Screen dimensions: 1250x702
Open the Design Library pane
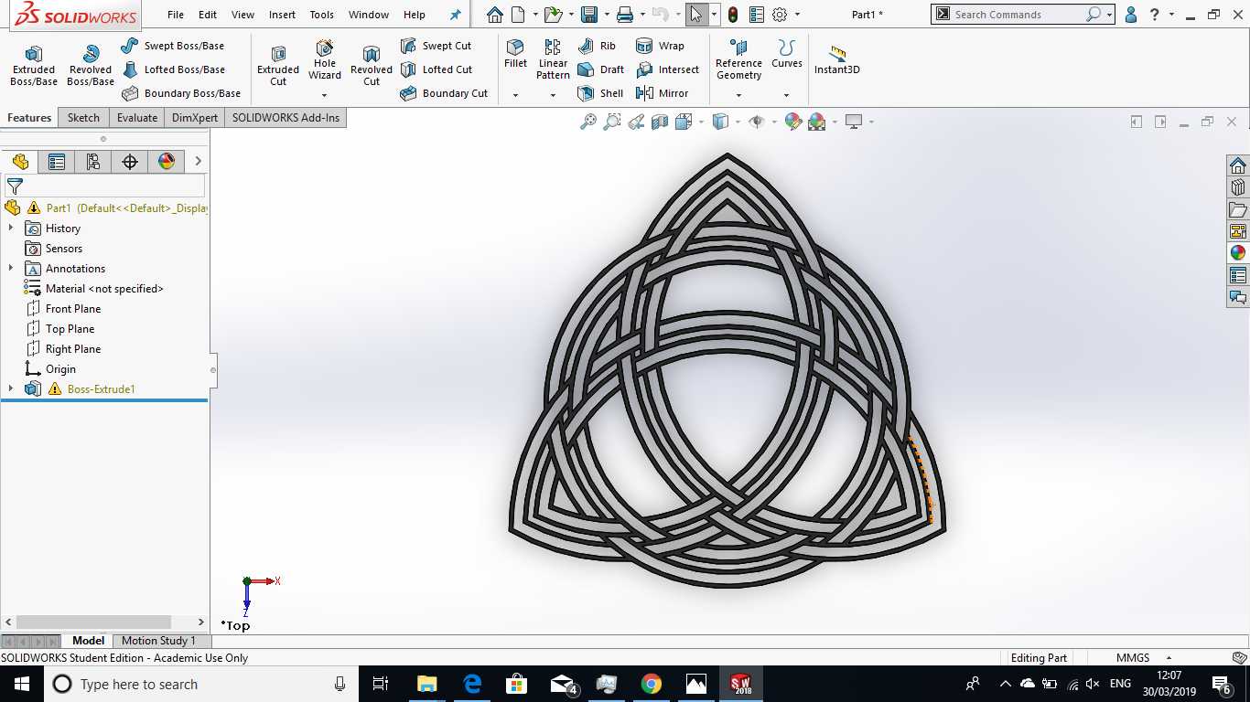(x=1238, y=187)
